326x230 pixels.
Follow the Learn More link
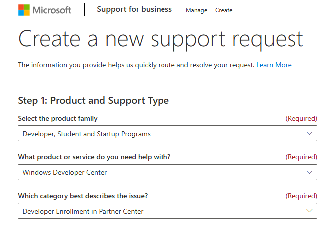tap(274, 65)
